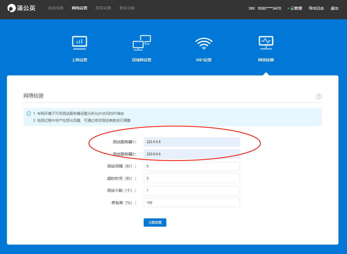The width and height of the screenshot is (347, 254).
Task: Open the 系统信息 menu
Action: [x=56, y=8]
